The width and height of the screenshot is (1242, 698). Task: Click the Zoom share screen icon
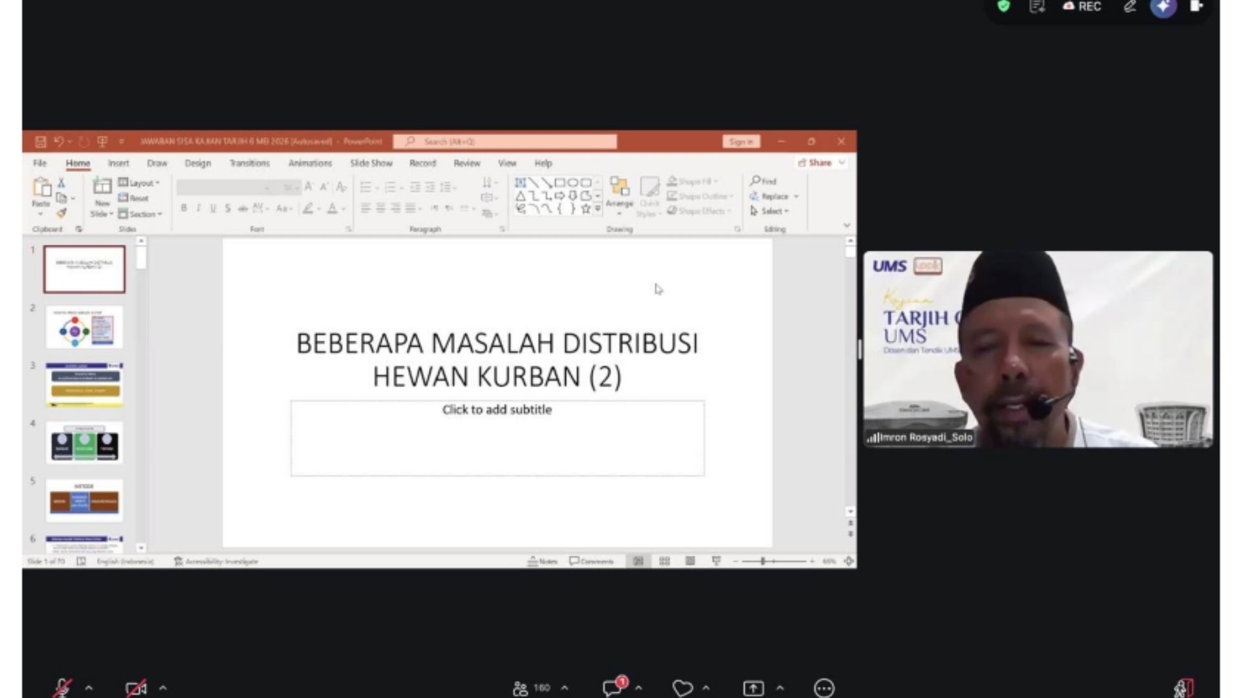click(x=753, y=688)
